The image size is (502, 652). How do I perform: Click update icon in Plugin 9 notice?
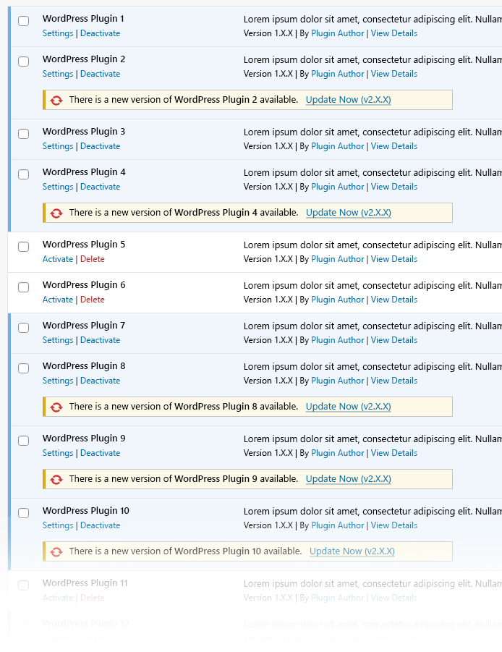56,480
